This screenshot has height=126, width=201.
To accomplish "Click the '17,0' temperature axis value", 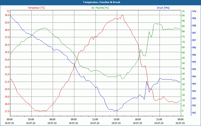I will click(7, 111).
